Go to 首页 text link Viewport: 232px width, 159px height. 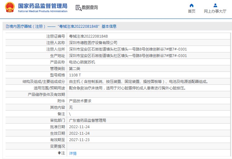click(x=192, y=11)
